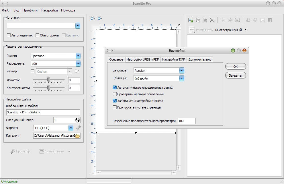Delete the page with the X icon
Screen dimensions: 284x184
212,20
